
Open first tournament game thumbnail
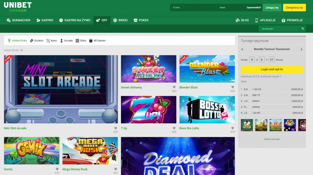(247, 125)
